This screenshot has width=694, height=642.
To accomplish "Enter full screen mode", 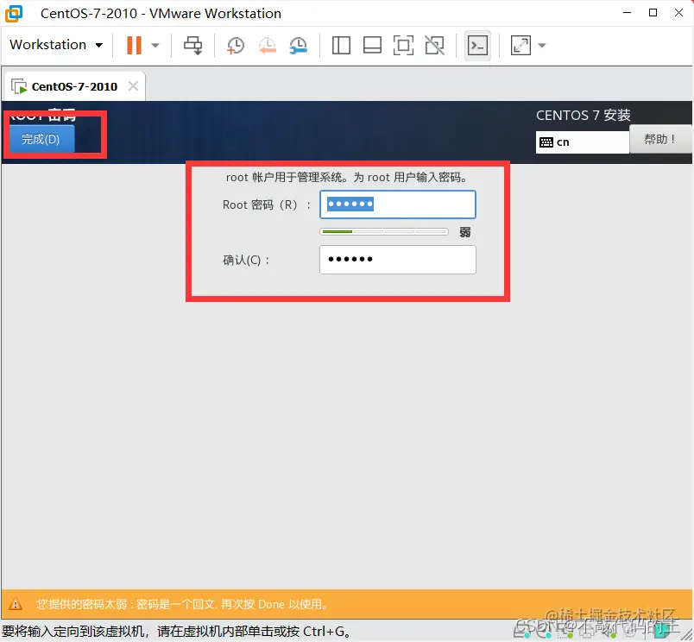I will 403,45.
